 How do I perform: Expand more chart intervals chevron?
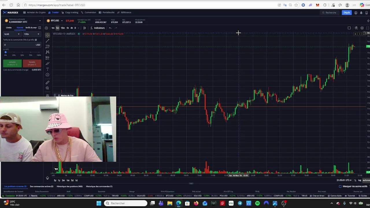(78, 28)
